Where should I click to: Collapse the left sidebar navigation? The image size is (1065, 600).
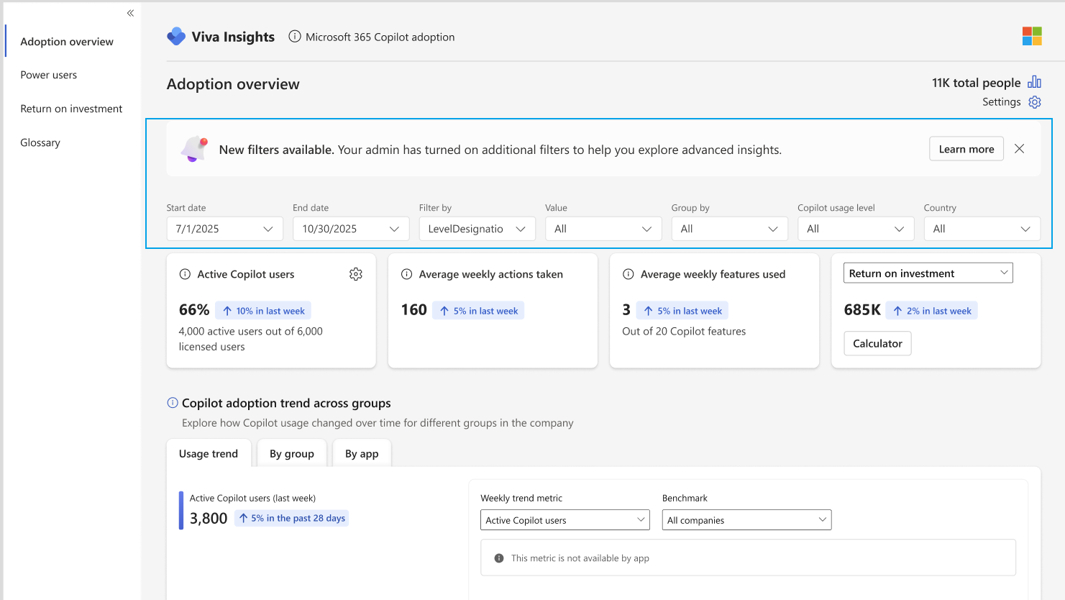130,13
